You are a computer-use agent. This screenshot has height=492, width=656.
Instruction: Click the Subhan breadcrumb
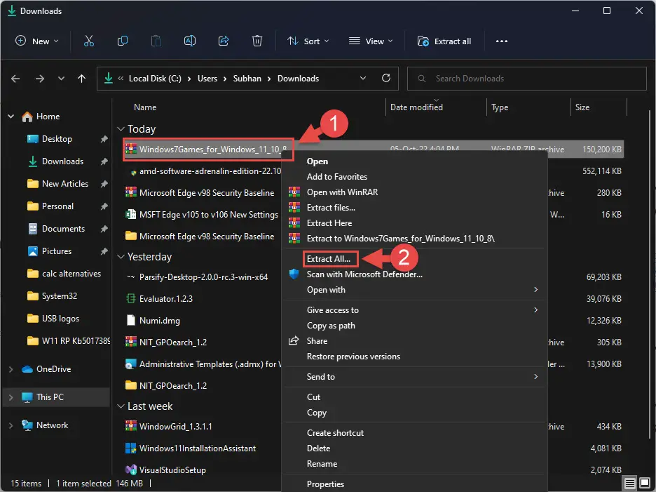click(247, 79)
